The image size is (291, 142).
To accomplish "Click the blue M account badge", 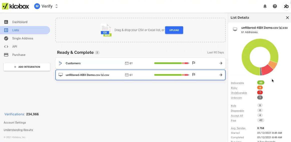I will [37, 6].
